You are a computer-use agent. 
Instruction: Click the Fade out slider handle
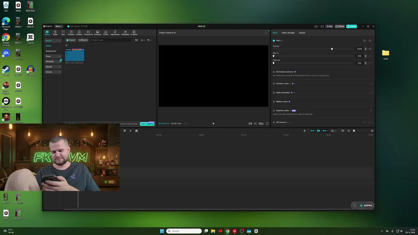click(274, 63)
